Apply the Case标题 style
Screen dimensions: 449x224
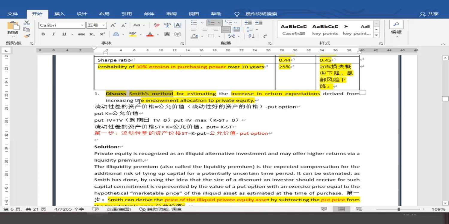[294, 30]
